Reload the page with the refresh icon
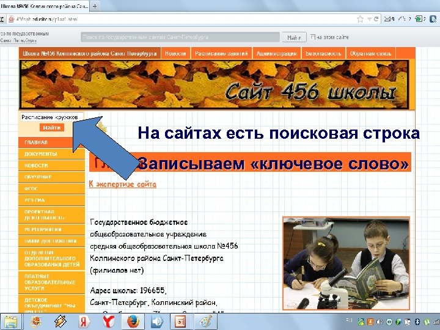Viewport: 440px width, 330px height. click(376, 19)
